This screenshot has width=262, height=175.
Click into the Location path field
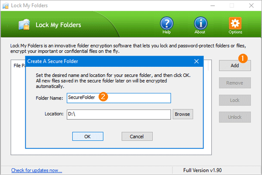click(x=118, y=114)
